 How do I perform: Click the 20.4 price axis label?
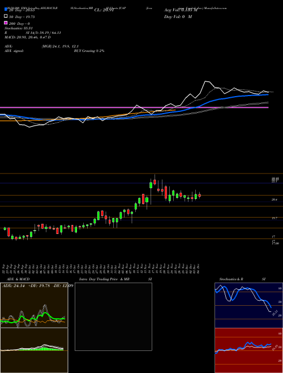(x=275, y=200)
